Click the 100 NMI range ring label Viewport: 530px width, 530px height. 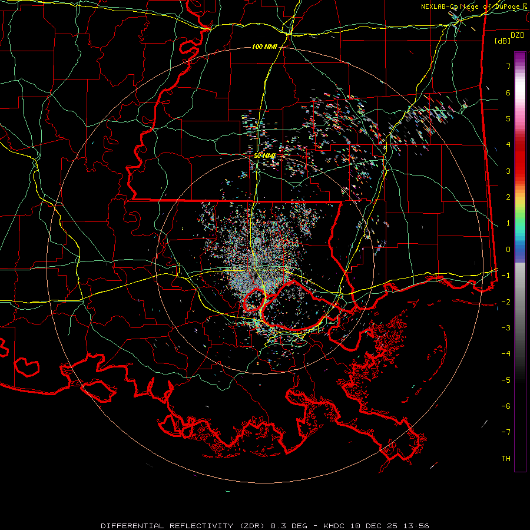click(x=264, y=47)
